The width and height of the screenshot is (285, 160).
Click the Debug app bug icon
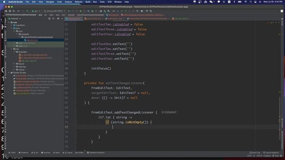coord(81,11)
